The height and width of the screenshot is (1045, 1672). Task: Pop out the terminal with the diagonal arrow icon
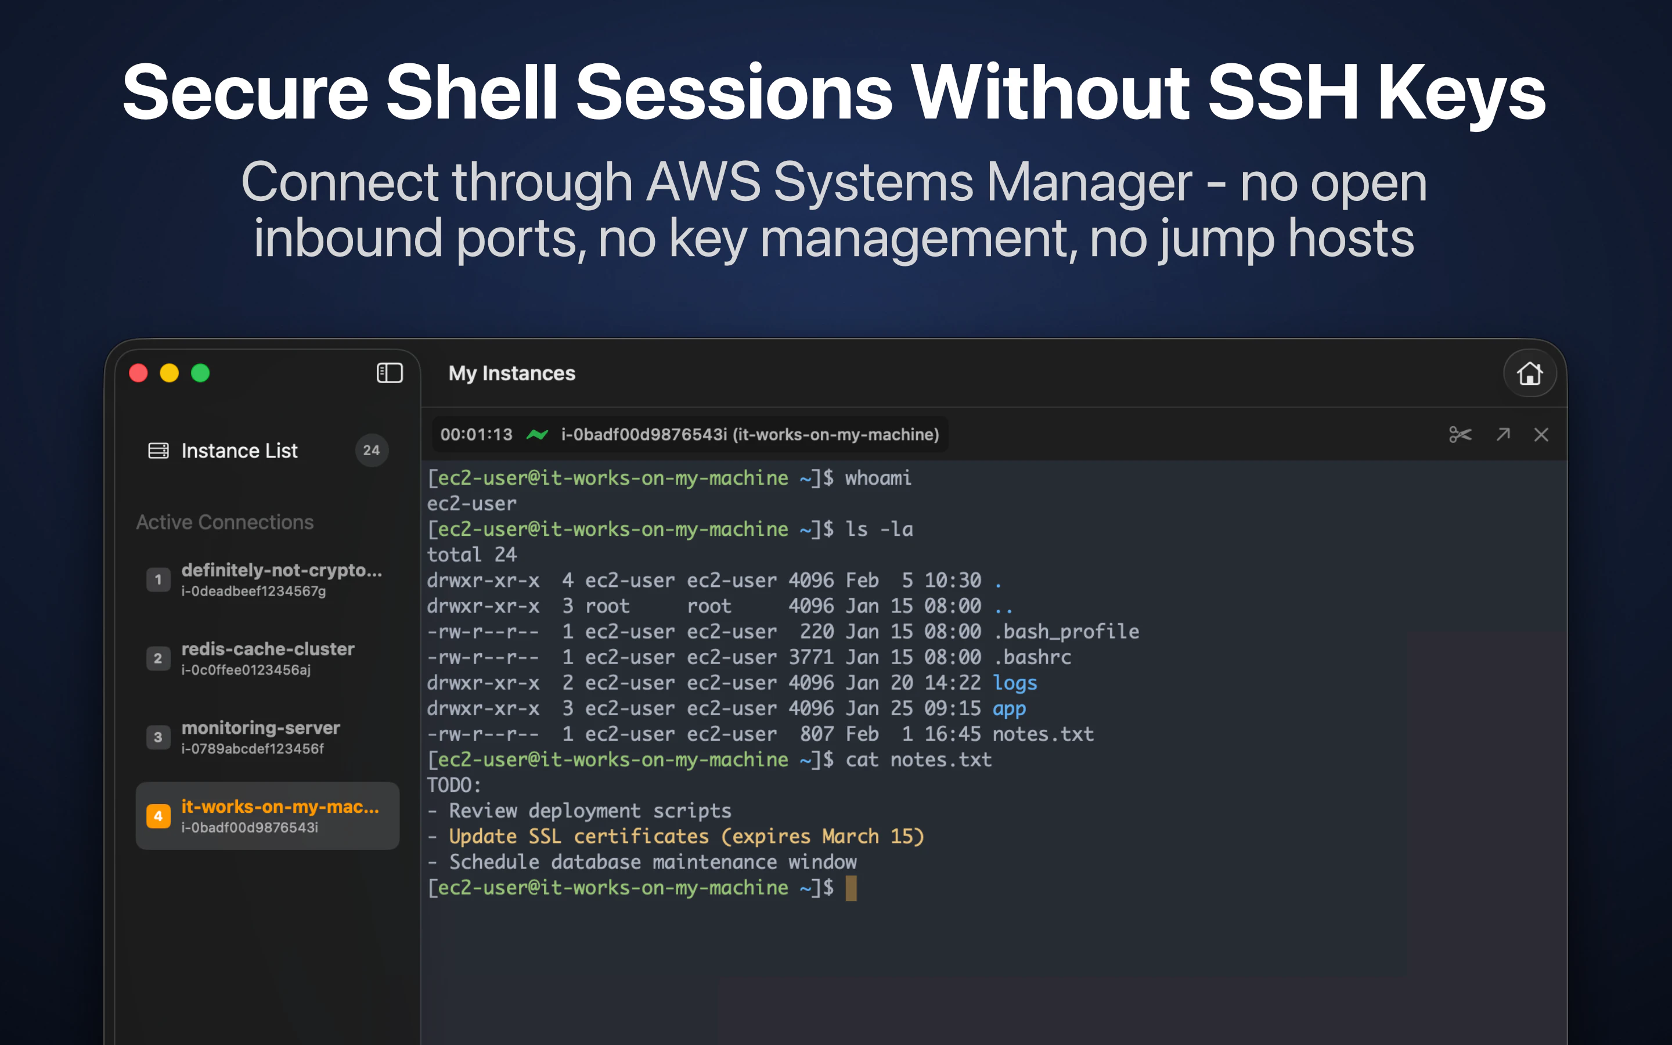click(x=1504, y=435)
